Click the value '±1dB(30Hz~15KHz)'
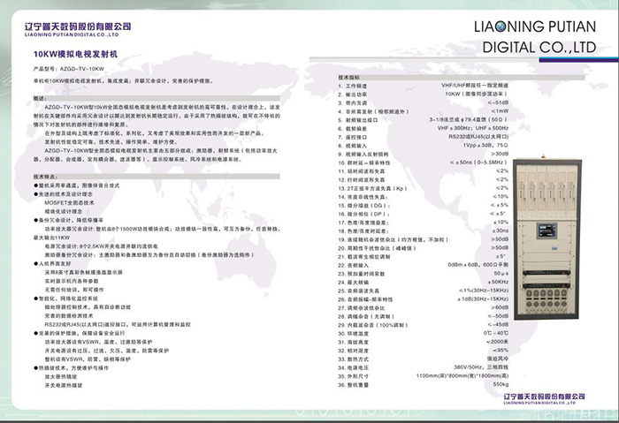The height and width of the screenshot is (423, 619). [x=483, y=299]
